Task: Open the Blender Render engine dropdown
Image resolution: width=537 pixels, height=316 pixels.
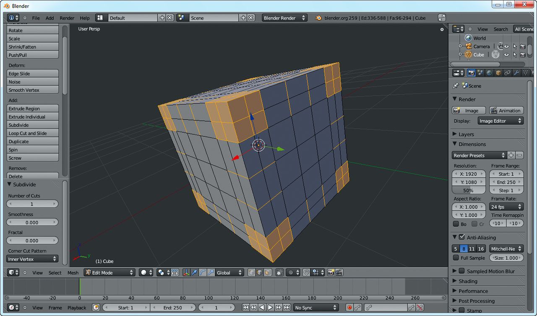Action: [284, 18]
